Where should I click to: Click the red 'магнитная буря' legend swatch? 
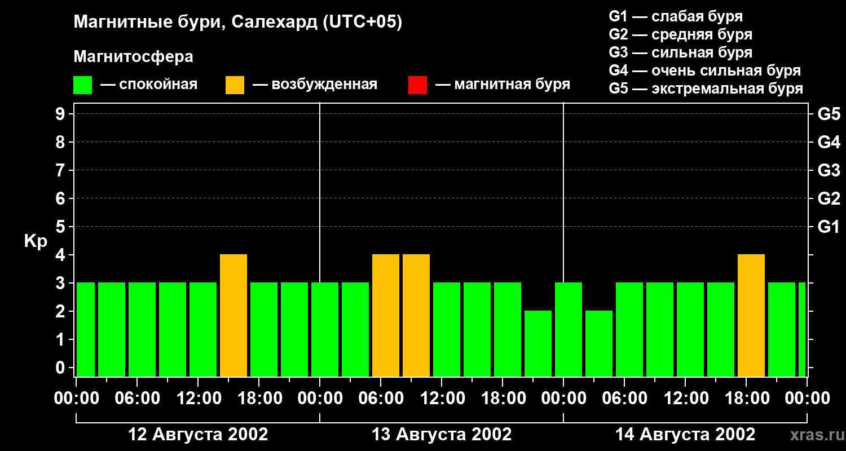point(417,85)
